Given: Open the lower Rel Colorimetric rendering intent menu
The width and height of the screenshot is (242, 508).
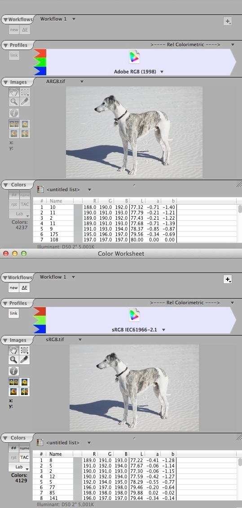Looking at the screenshot, I should pos(232,303).
